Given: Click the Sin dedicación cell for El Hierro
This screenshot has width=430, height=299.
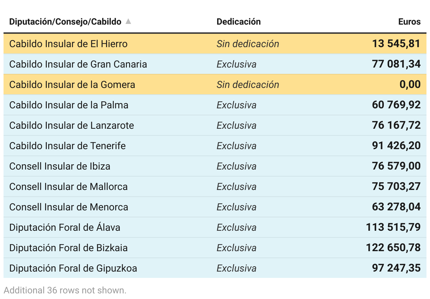Looking at the screenshot, I should 248,44.
